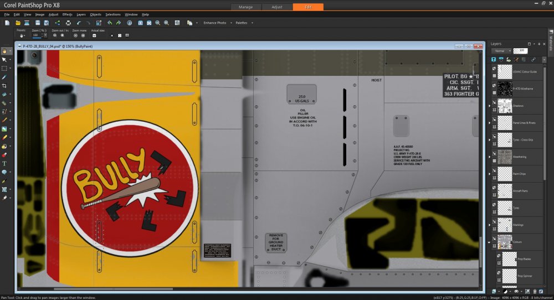554x300 pixels.
Task: Select the Paint Brush tool
Action: pos(4,120)
